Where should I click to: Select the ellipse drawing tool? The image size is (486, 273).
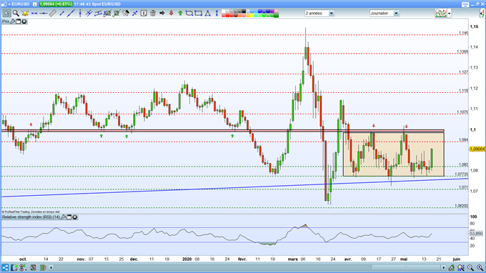(x=189, y=13)
